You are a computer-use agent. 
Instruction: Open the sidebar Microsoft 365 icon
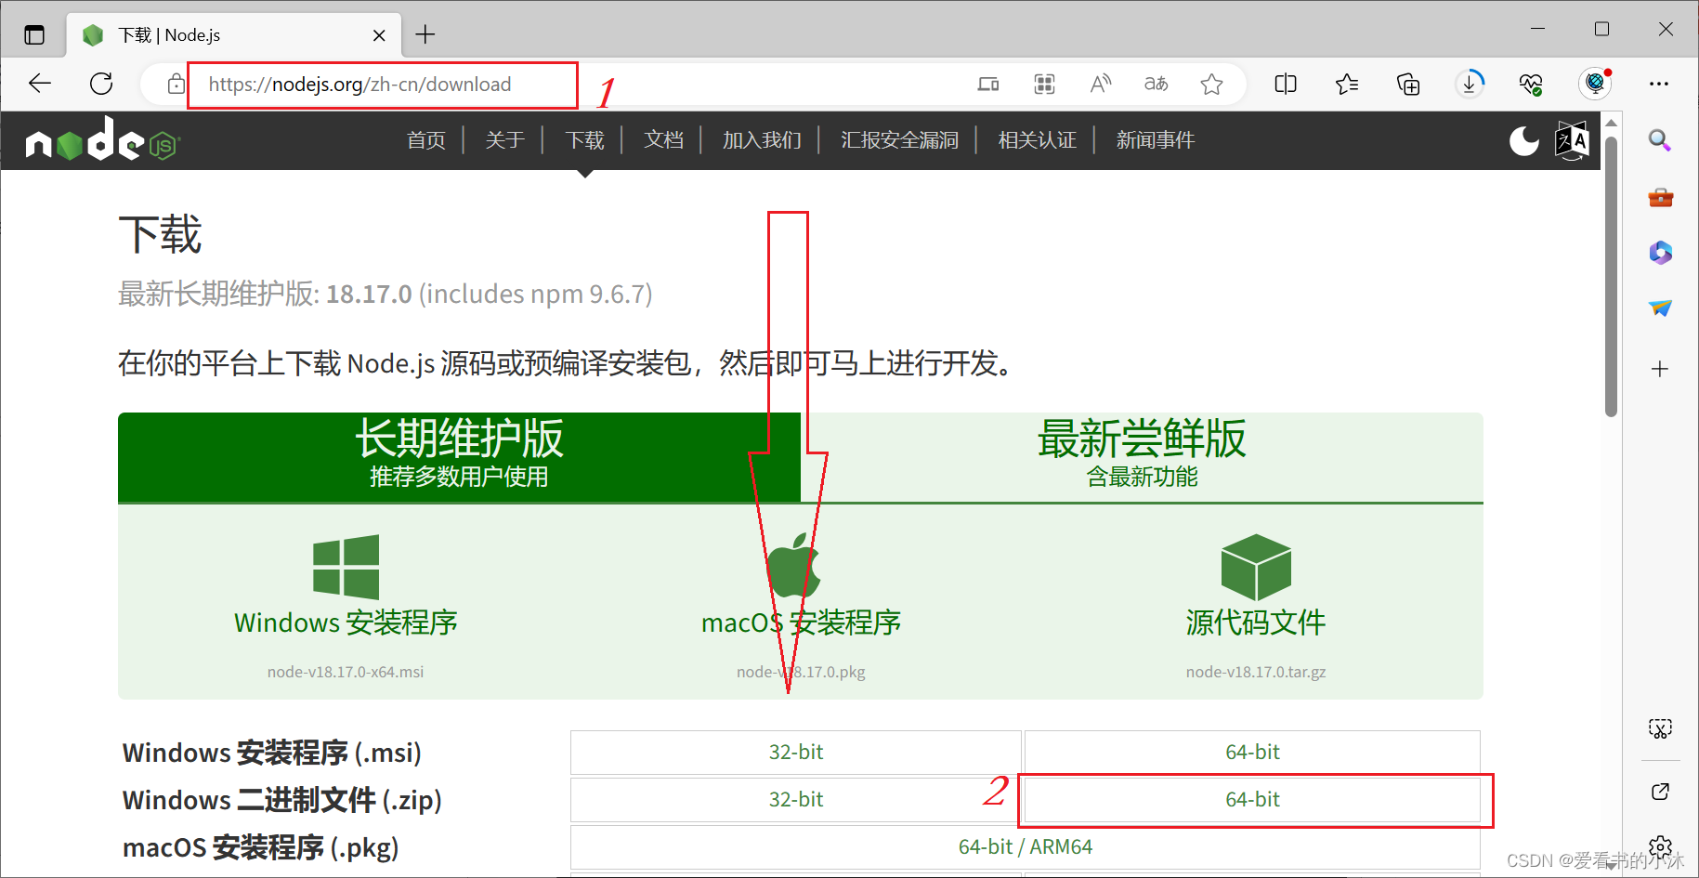point(1660,253)
